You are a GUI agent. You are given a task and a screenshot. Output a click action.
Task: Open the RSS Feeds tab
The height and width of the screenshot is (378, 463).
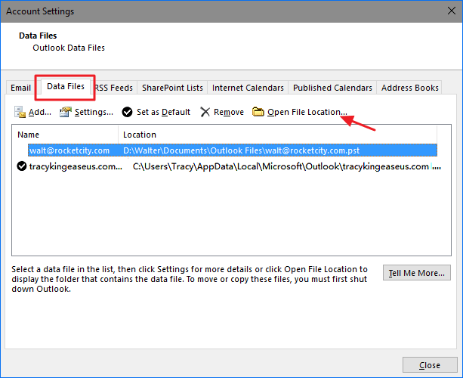click(114, 88)
